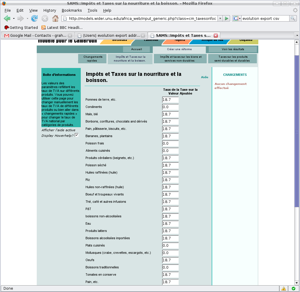Click the warning icon in status bar

point(283,288)
